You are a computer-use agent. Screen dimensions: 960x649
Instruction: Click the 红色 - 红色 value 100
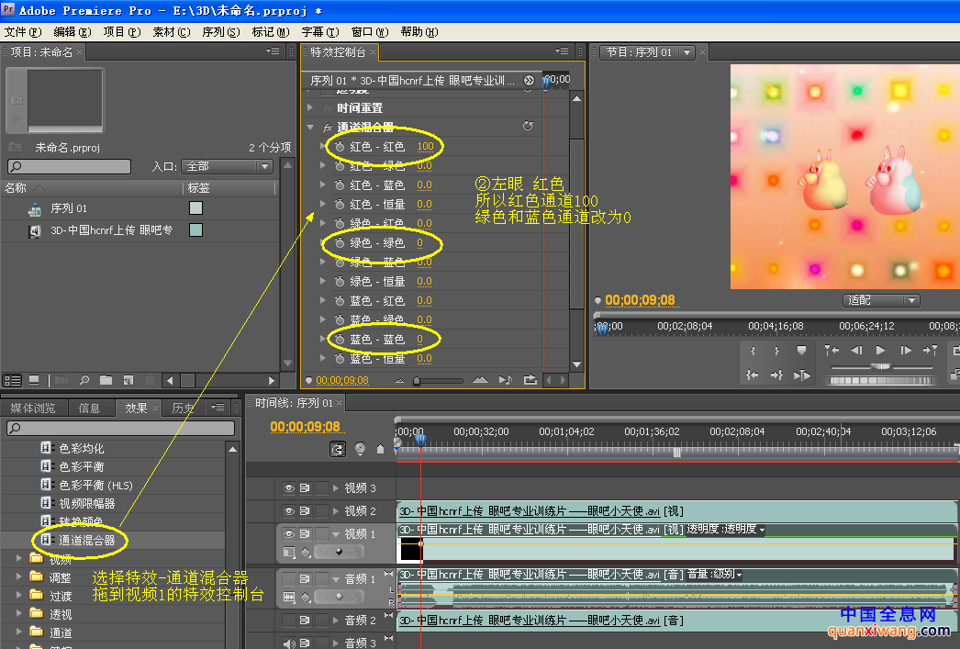425,146
